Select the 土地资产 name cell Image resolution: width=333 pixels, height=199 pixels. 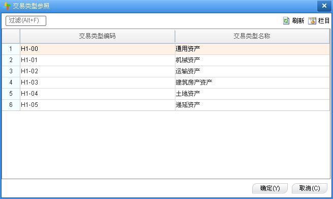(252, 94)
